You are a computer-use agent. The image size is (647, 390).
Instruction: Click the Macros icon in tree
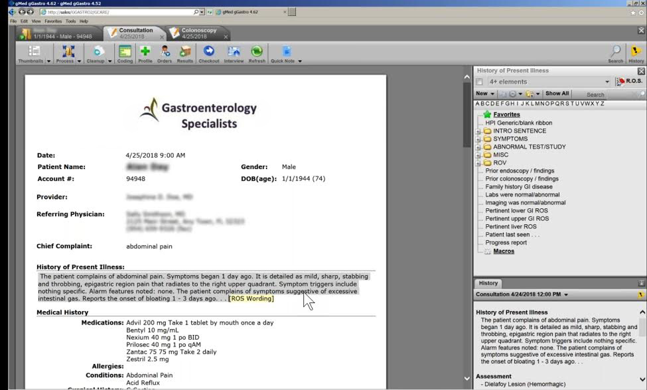[487, 251]
